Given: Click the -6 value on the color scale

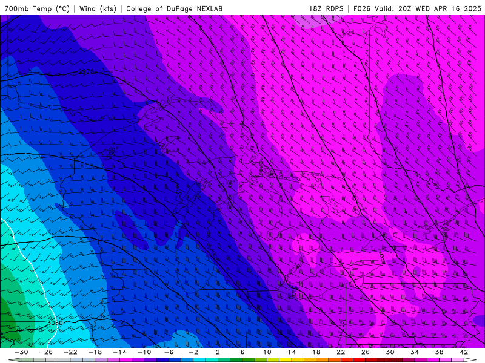Looking at the screenshot, I should (x=169, y=352).
